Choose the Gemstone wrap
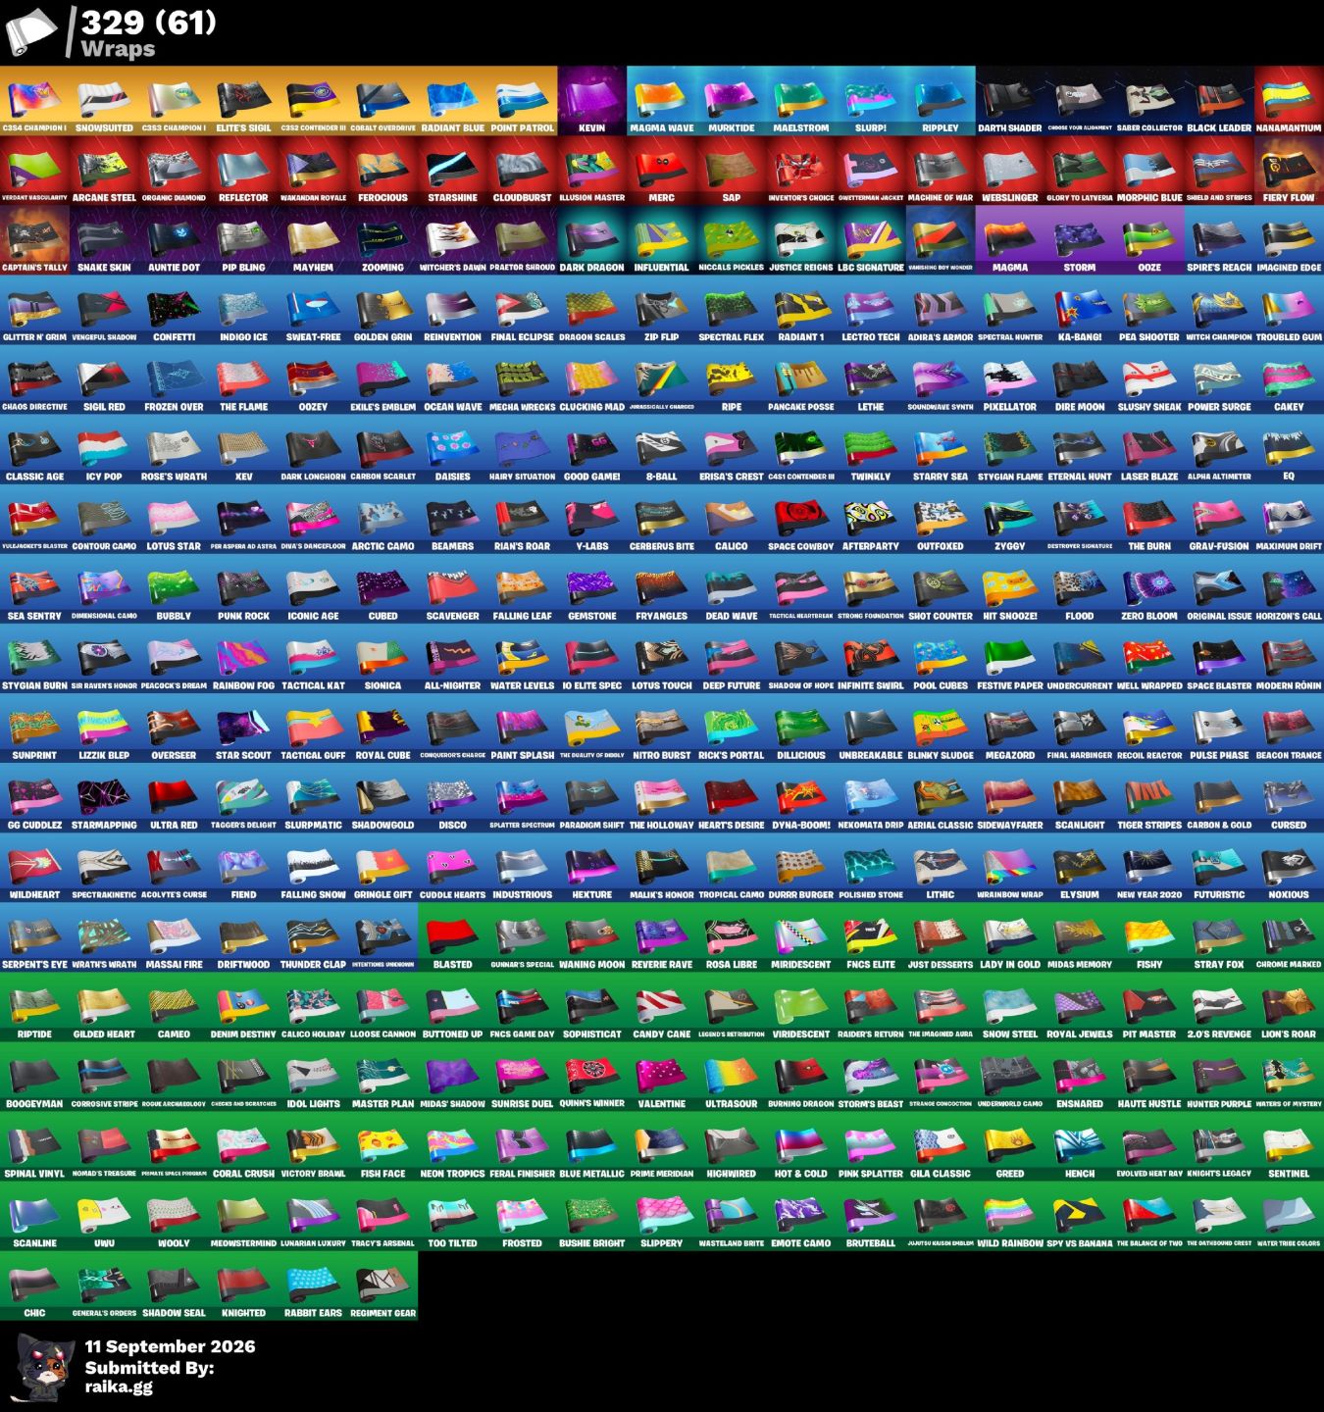 pos(591,588)
